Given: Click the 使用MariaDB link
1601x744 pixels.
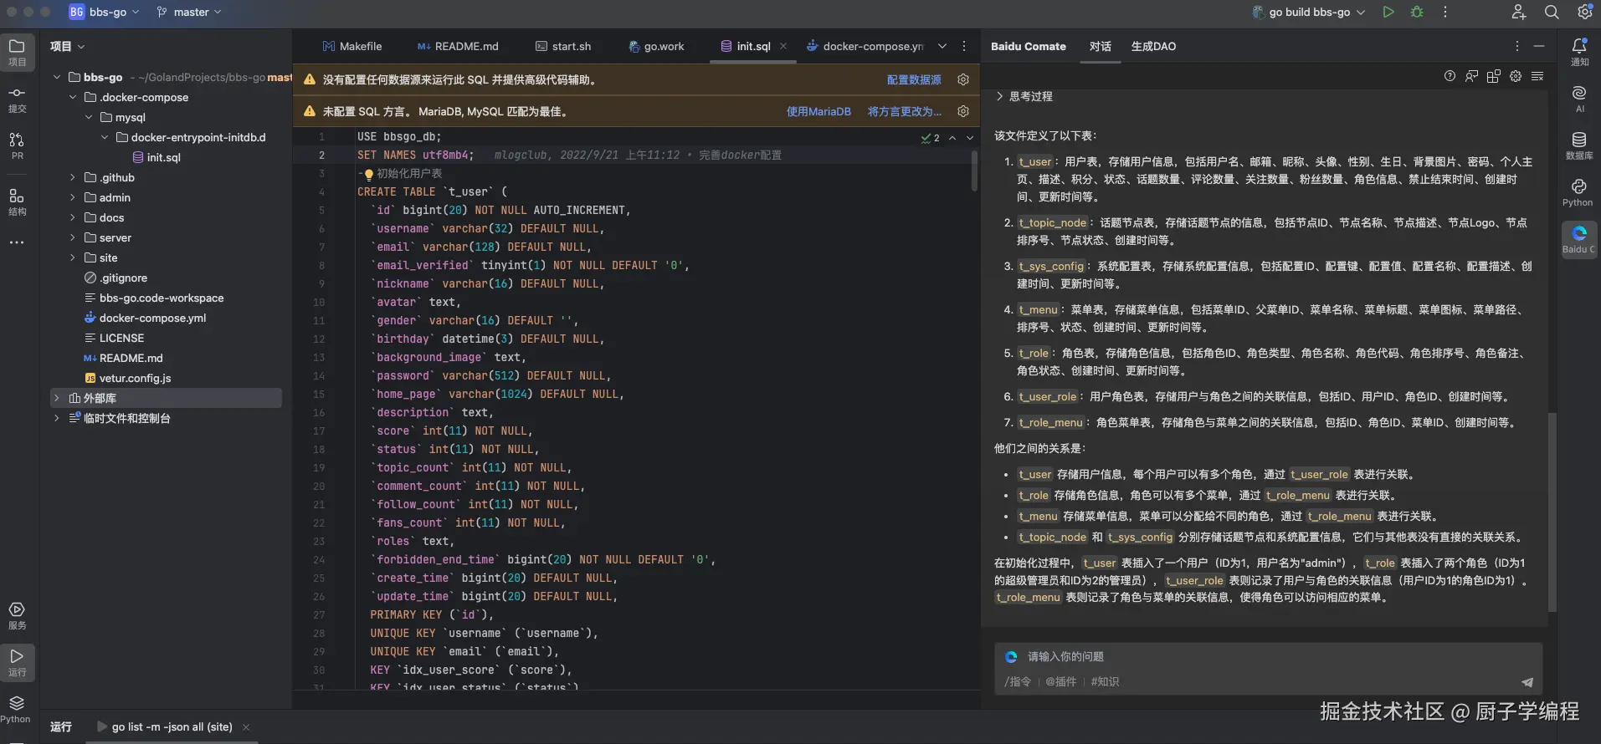Looking at the screenshot, I should coord(818,111).
